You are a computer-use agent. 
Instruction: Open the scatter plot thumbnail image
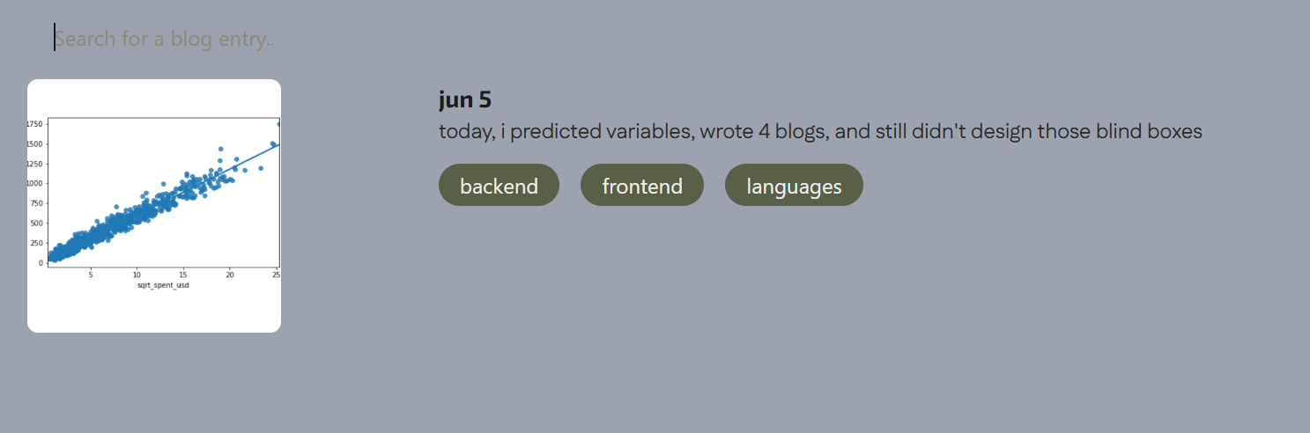tap(154, 206)
